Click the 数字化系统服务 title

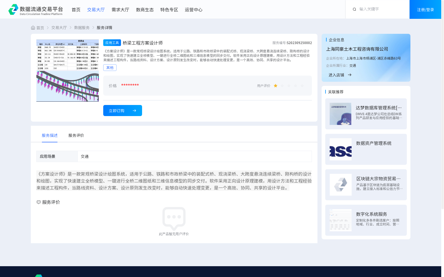pyautogui.click(x=372, y=214)
